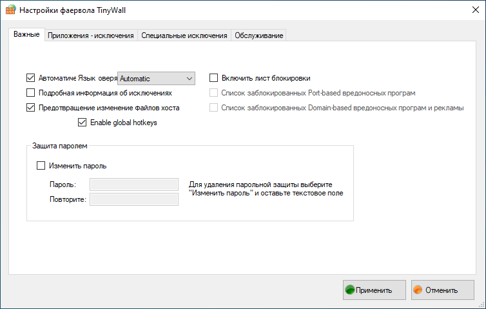Viewport: 486px width, 309px height.
Task: Toggle the Автоматически checkbox
Action: 31,78
